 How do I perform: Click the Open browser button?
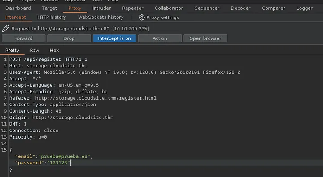[x=205, y=38]
